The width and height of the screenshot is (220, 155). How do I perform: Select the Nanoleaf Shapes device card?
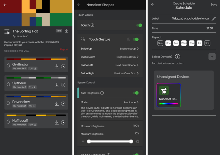tap(169, 95)
